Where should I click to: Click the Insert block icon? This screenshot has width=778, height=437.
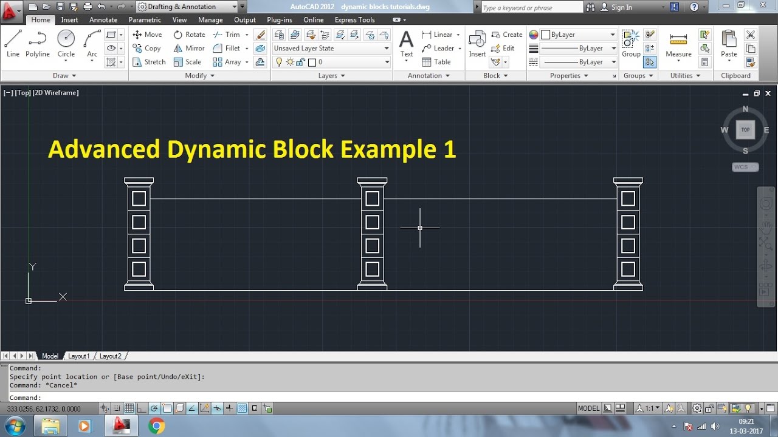tap(477, 44)
